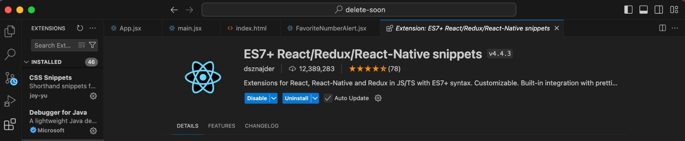Go forward with the right arrow

tap(189, 10)
